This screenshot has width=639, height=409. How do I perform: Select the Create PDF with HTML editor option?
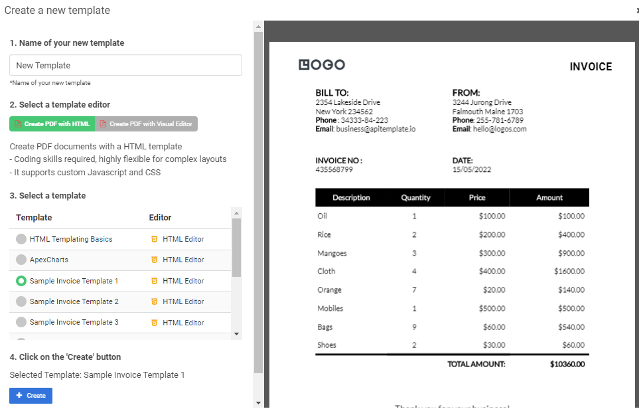[52, 123]
